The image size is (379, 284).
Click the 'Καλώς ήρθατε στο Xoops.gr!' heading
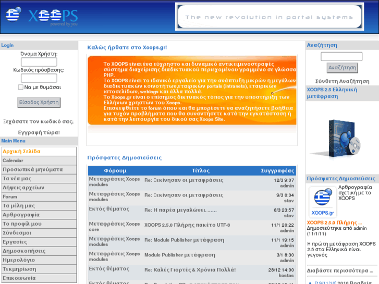pyautogui.click(x=127, y=47)
